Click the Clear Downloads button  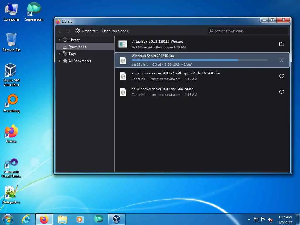pyautogui.click(x=115, y=31)
